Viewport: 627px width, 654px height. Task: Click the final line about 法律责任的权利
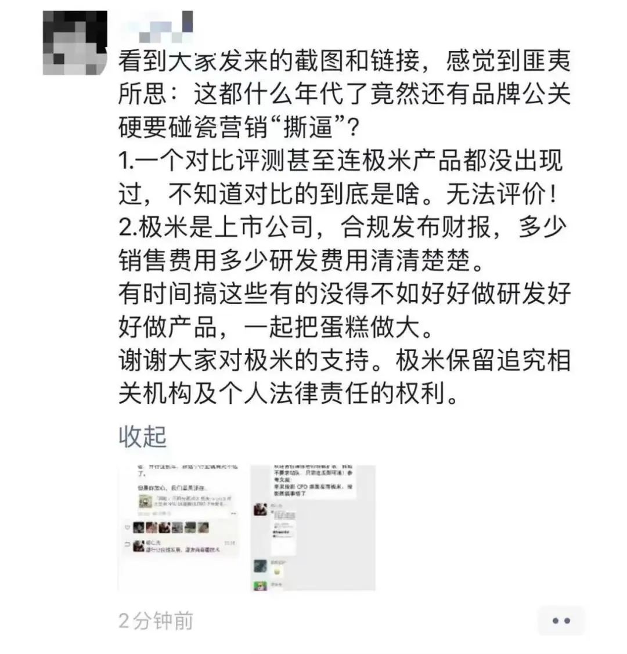[x=289, y=393]
